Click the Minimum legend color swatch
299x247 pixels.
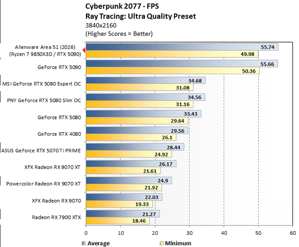pos(161,243)
